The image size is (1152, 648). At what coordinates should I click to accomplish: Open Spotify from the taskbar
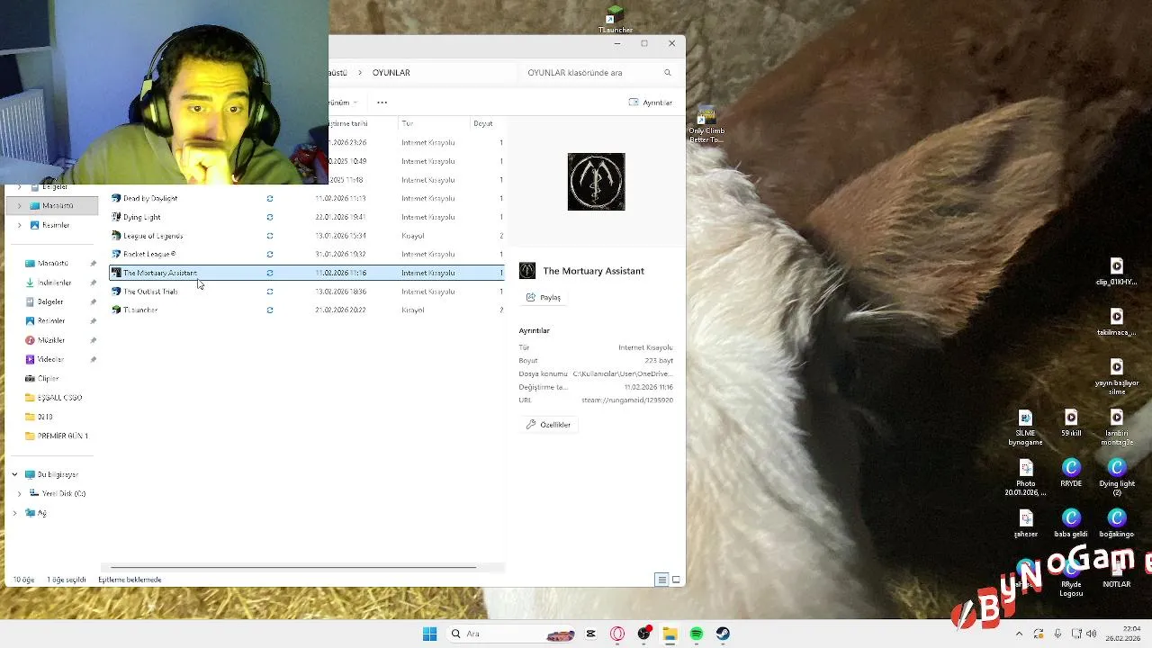coord(697,634)
